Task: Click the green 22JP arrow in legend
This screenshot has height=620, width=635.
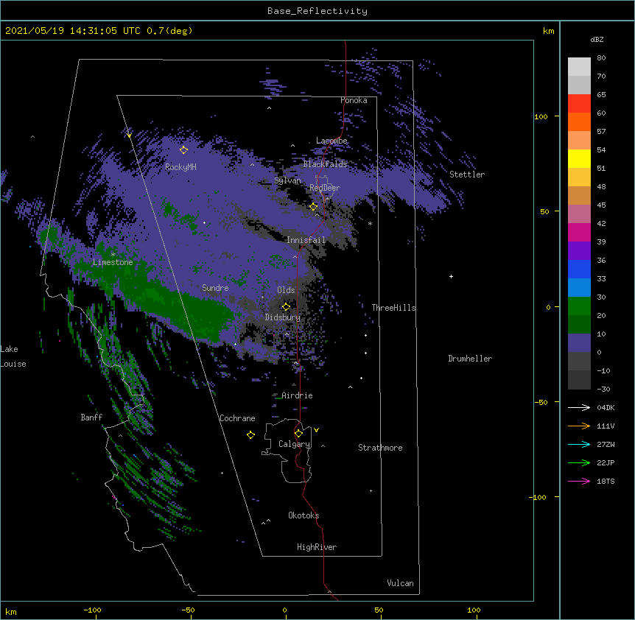Action: pyautogui.click(x=579, y=462)
